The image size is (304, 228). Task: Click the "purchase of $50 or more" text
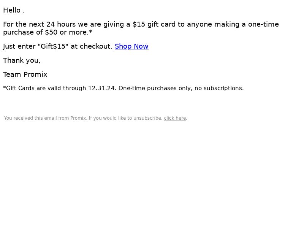tap(46, 32)
